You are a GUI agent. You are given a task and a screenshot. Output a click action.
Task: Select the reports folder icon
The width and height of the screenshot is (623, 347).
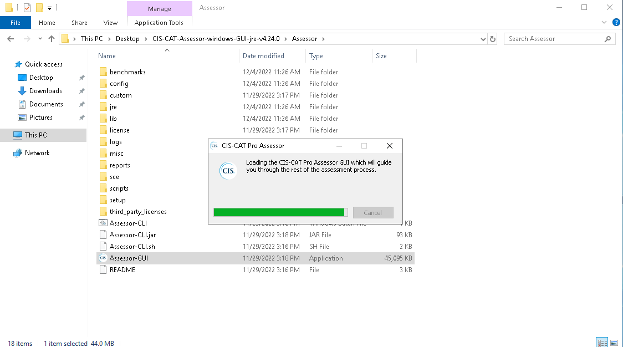click(x=103, y=165)
